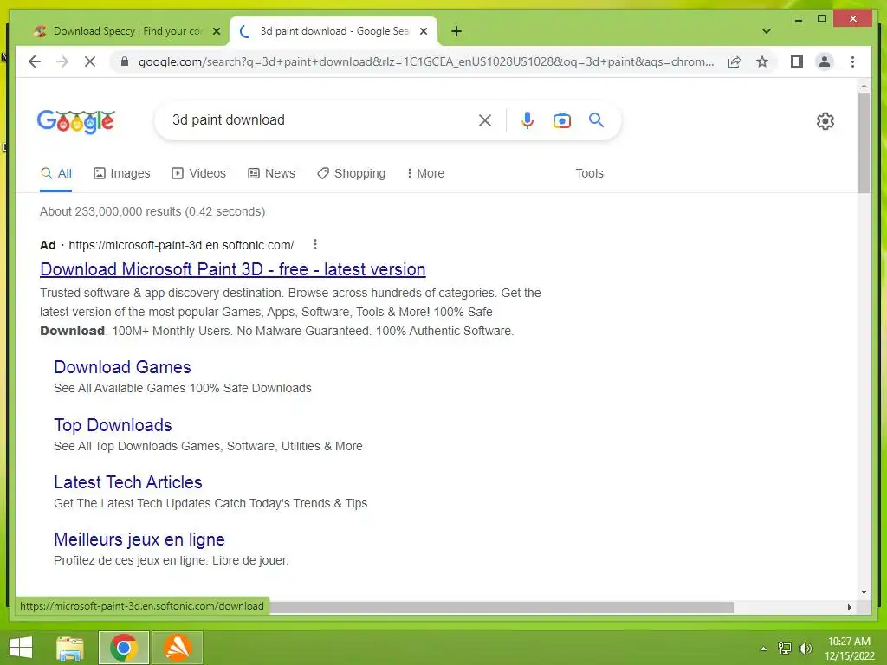Open Chrome three-dot menu
The image size is (887, 665).
click(x=852, y=61)
